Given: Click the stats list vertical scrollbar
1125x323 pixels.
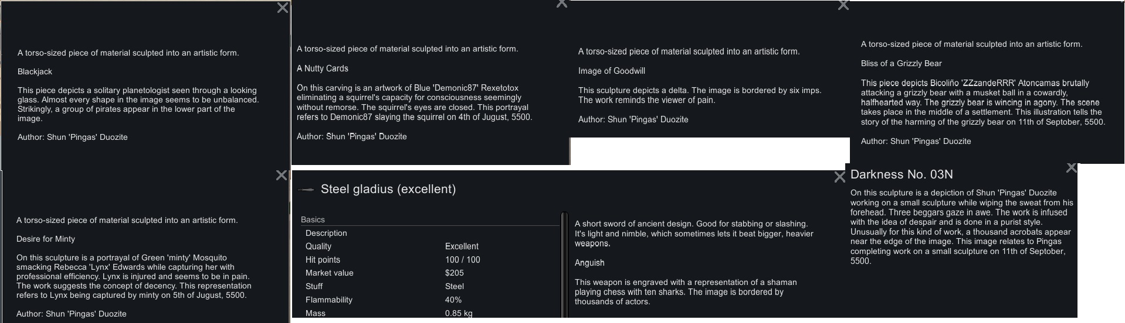Looking at the screenshot, I should pyautogui.click(x=564, y=263).
